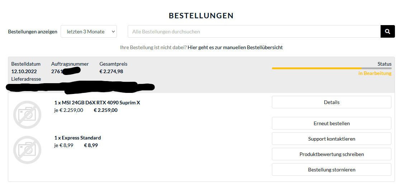Click the MSI RTX 4090 placeholder image

27,114
